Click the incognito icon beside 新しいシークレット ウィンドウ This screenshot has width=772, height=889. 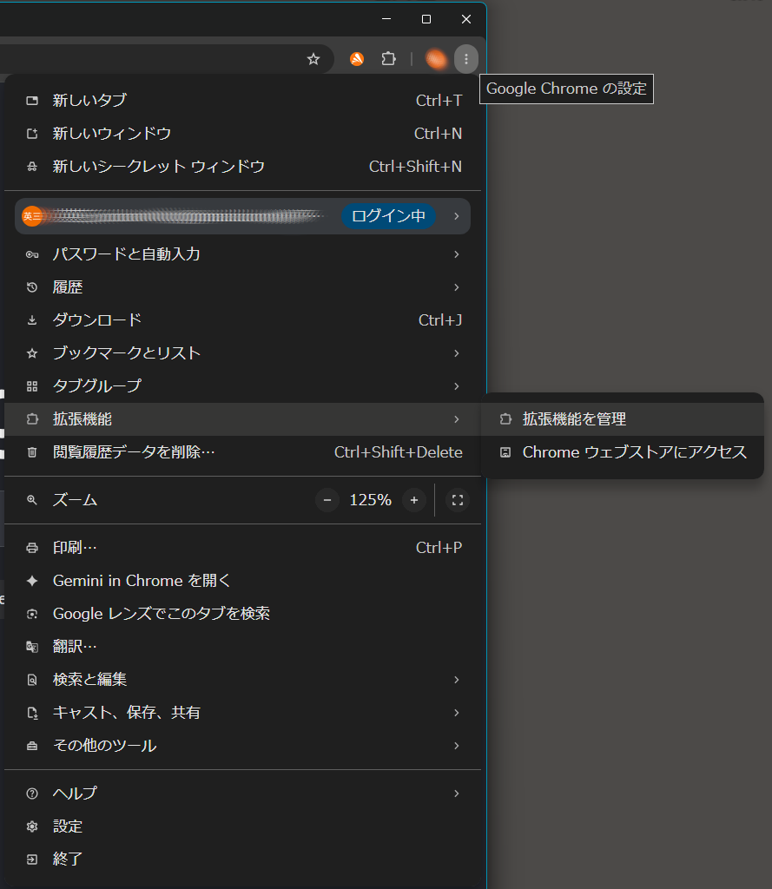(x=32, y=167)
